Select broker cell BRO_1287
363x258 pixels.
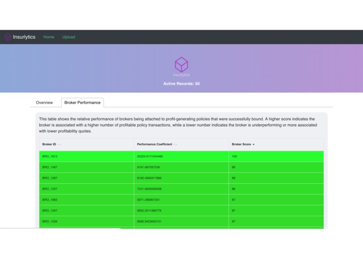(87, 178)
